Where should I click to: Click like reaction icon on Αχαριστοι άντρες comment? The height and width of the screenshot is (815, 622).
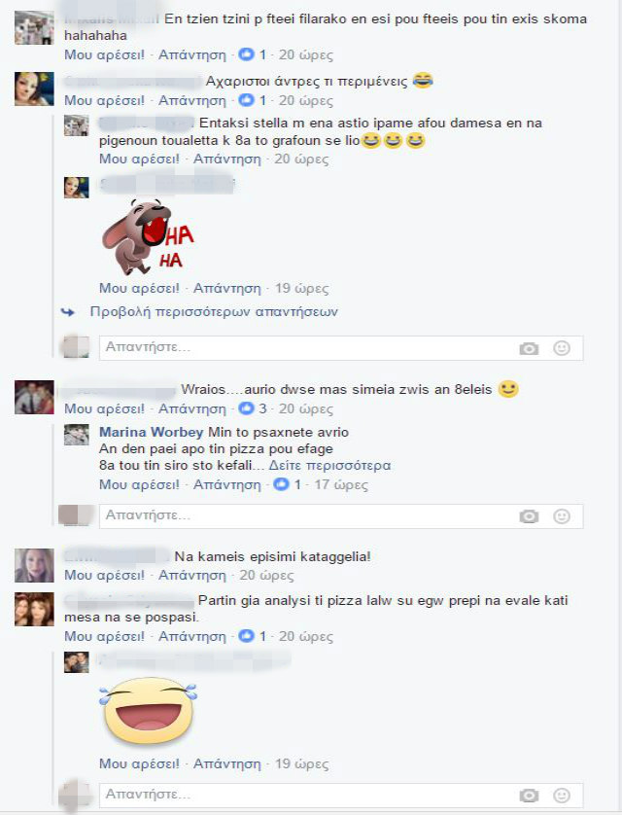coord(246,100)
